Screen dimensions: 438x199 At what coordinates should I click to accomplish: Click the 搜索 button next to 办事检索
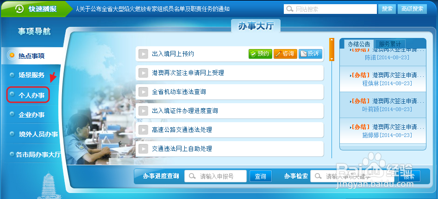(x=409, y=176)
